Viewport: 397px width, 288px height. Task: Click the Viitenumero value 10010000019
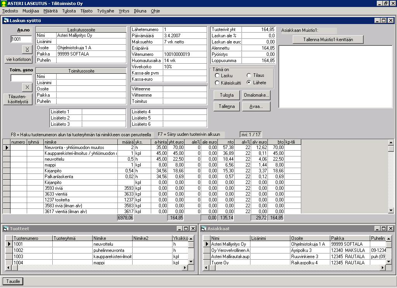(x=185, y=54)
